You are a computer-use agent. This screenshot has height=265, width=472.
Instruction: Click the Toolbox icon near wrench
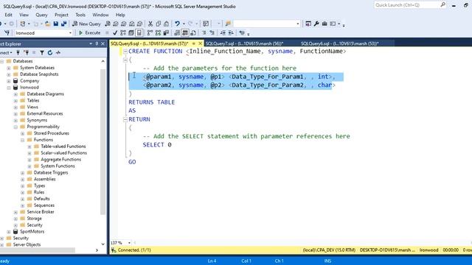(x=324, y=24)
